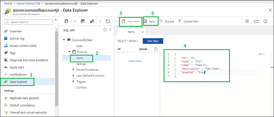The height and width of the screenshot is (117, 274).
Task: Click the New Item button
Action: tap(130, 22)
